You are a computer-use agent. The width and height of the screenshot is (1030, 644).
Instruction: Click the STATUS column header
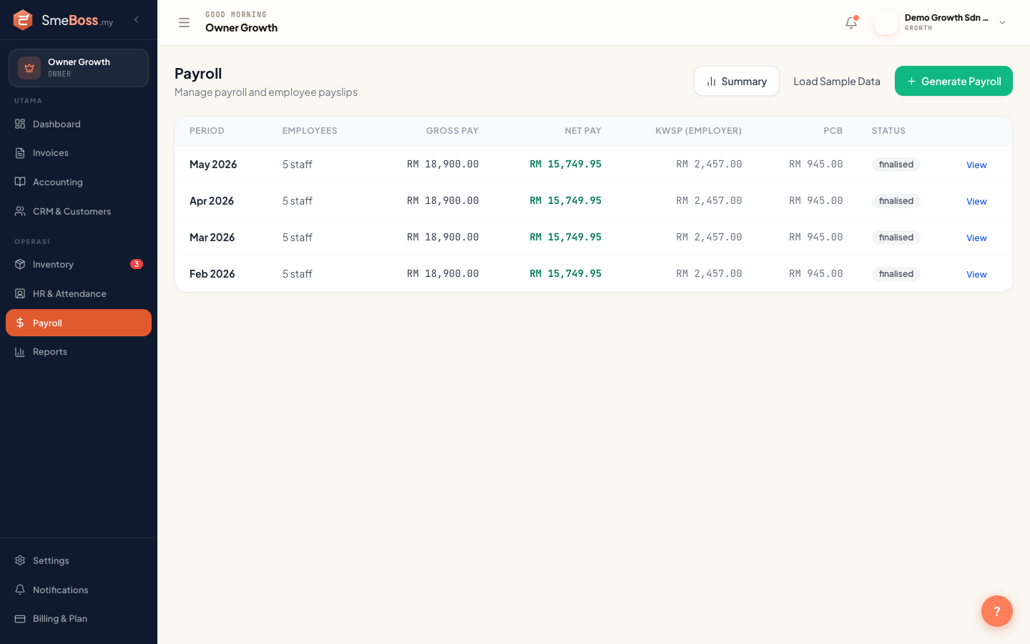pyautogui.click(x=888, y=131)
